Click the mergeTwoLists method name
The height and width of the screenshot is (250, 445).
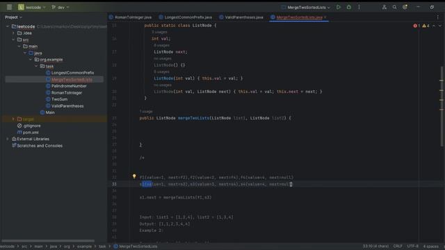coord(193,118)
